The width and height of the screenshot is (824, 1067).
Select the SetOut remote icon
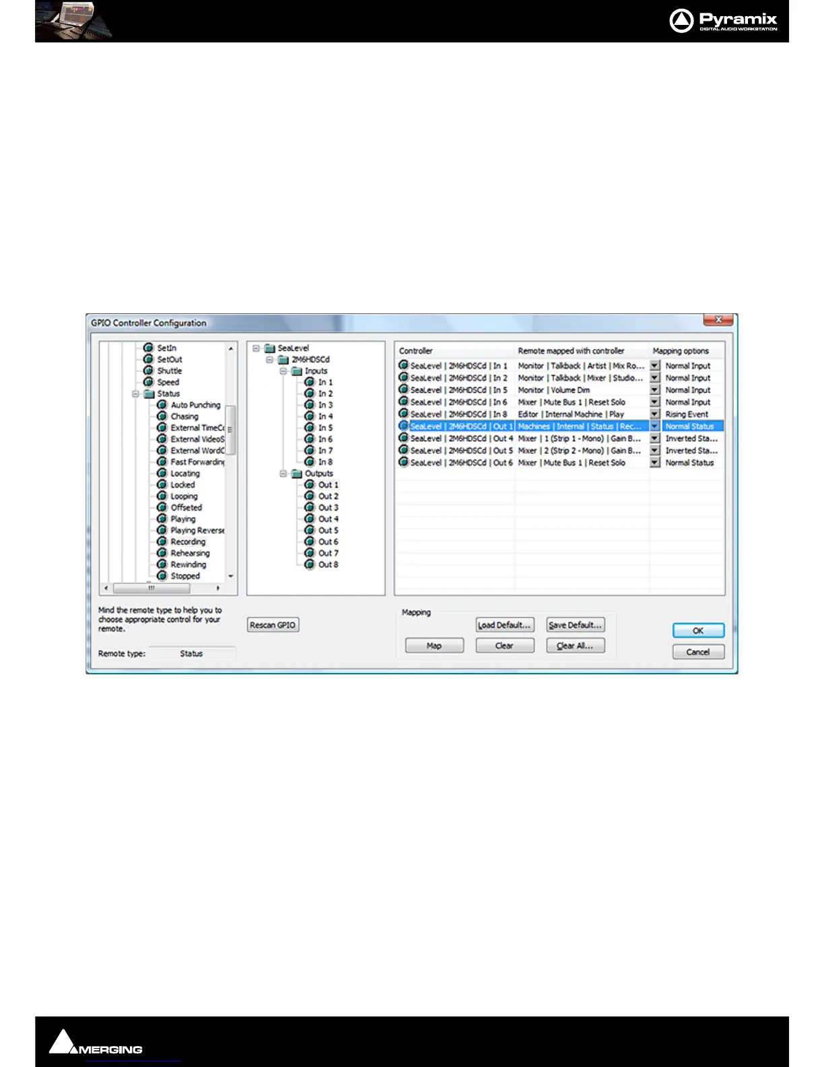[149, 359]
